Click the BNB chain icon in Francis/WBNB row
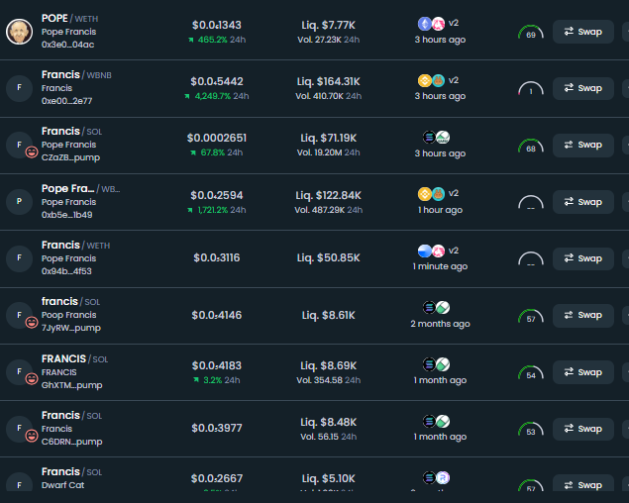Screen dimensions: 629x503 (425, 80)
